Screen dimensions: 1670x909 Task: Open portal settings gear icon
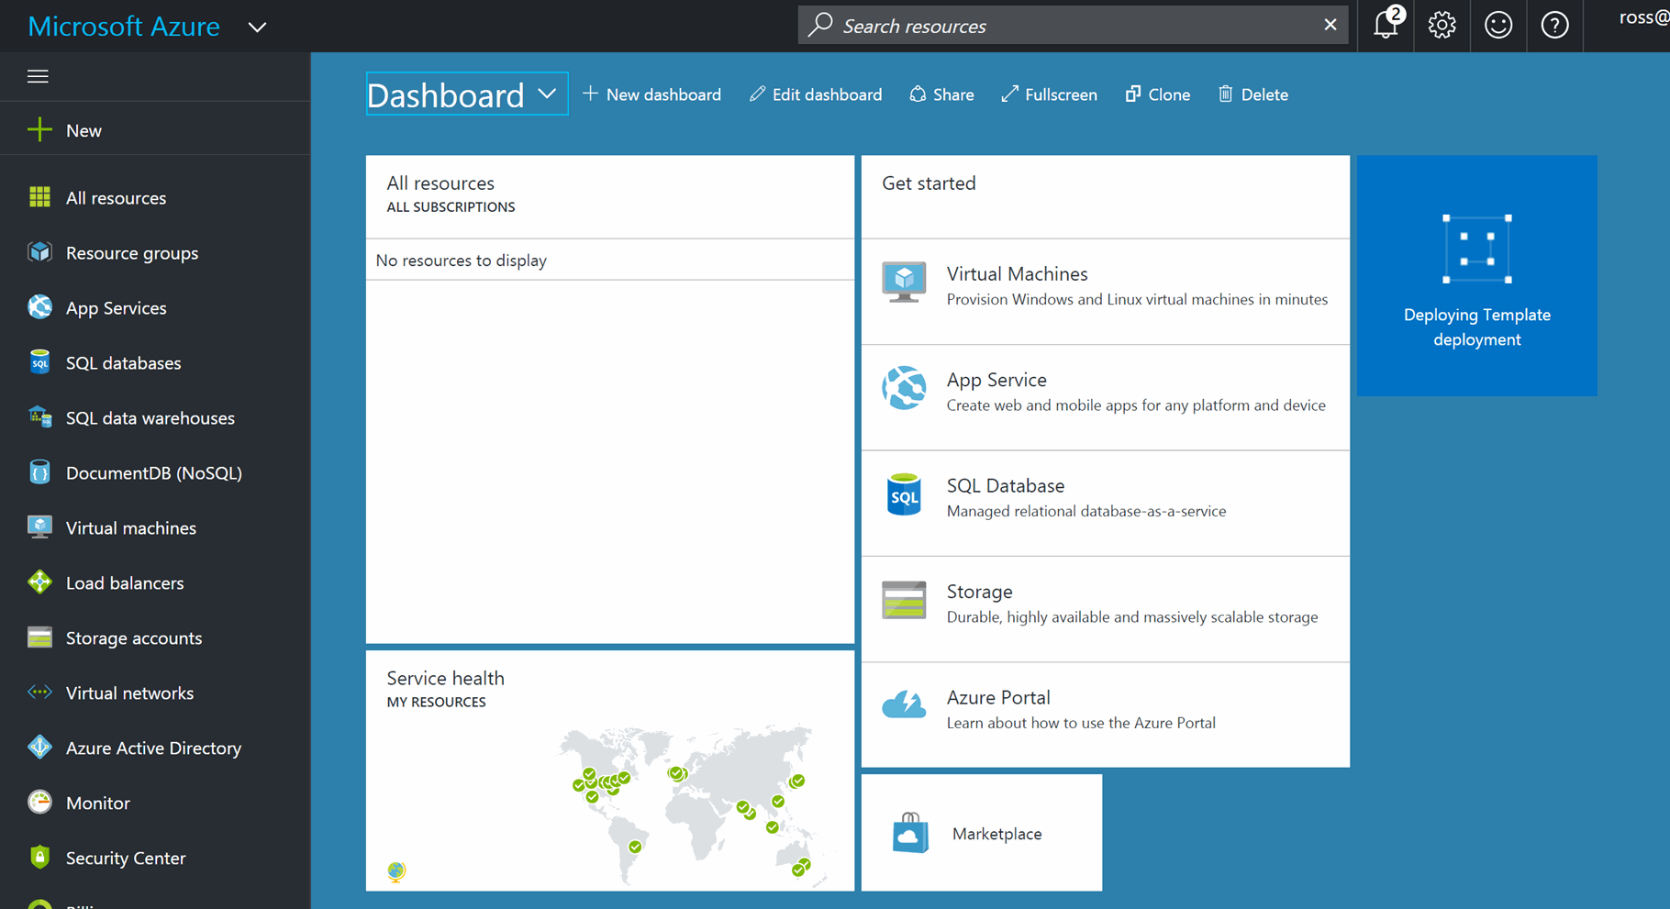pyautogui.click(x=1442, y=25)
